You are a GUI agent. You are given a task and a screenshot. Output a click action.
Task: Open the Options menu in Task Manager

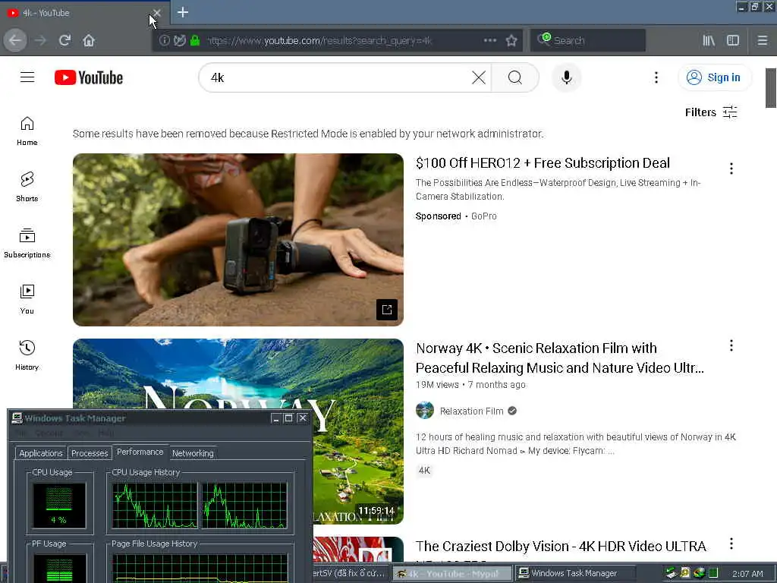pos(49,433)
